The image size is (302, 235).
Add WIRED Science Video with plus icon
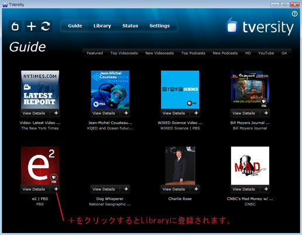coord(196,113)
